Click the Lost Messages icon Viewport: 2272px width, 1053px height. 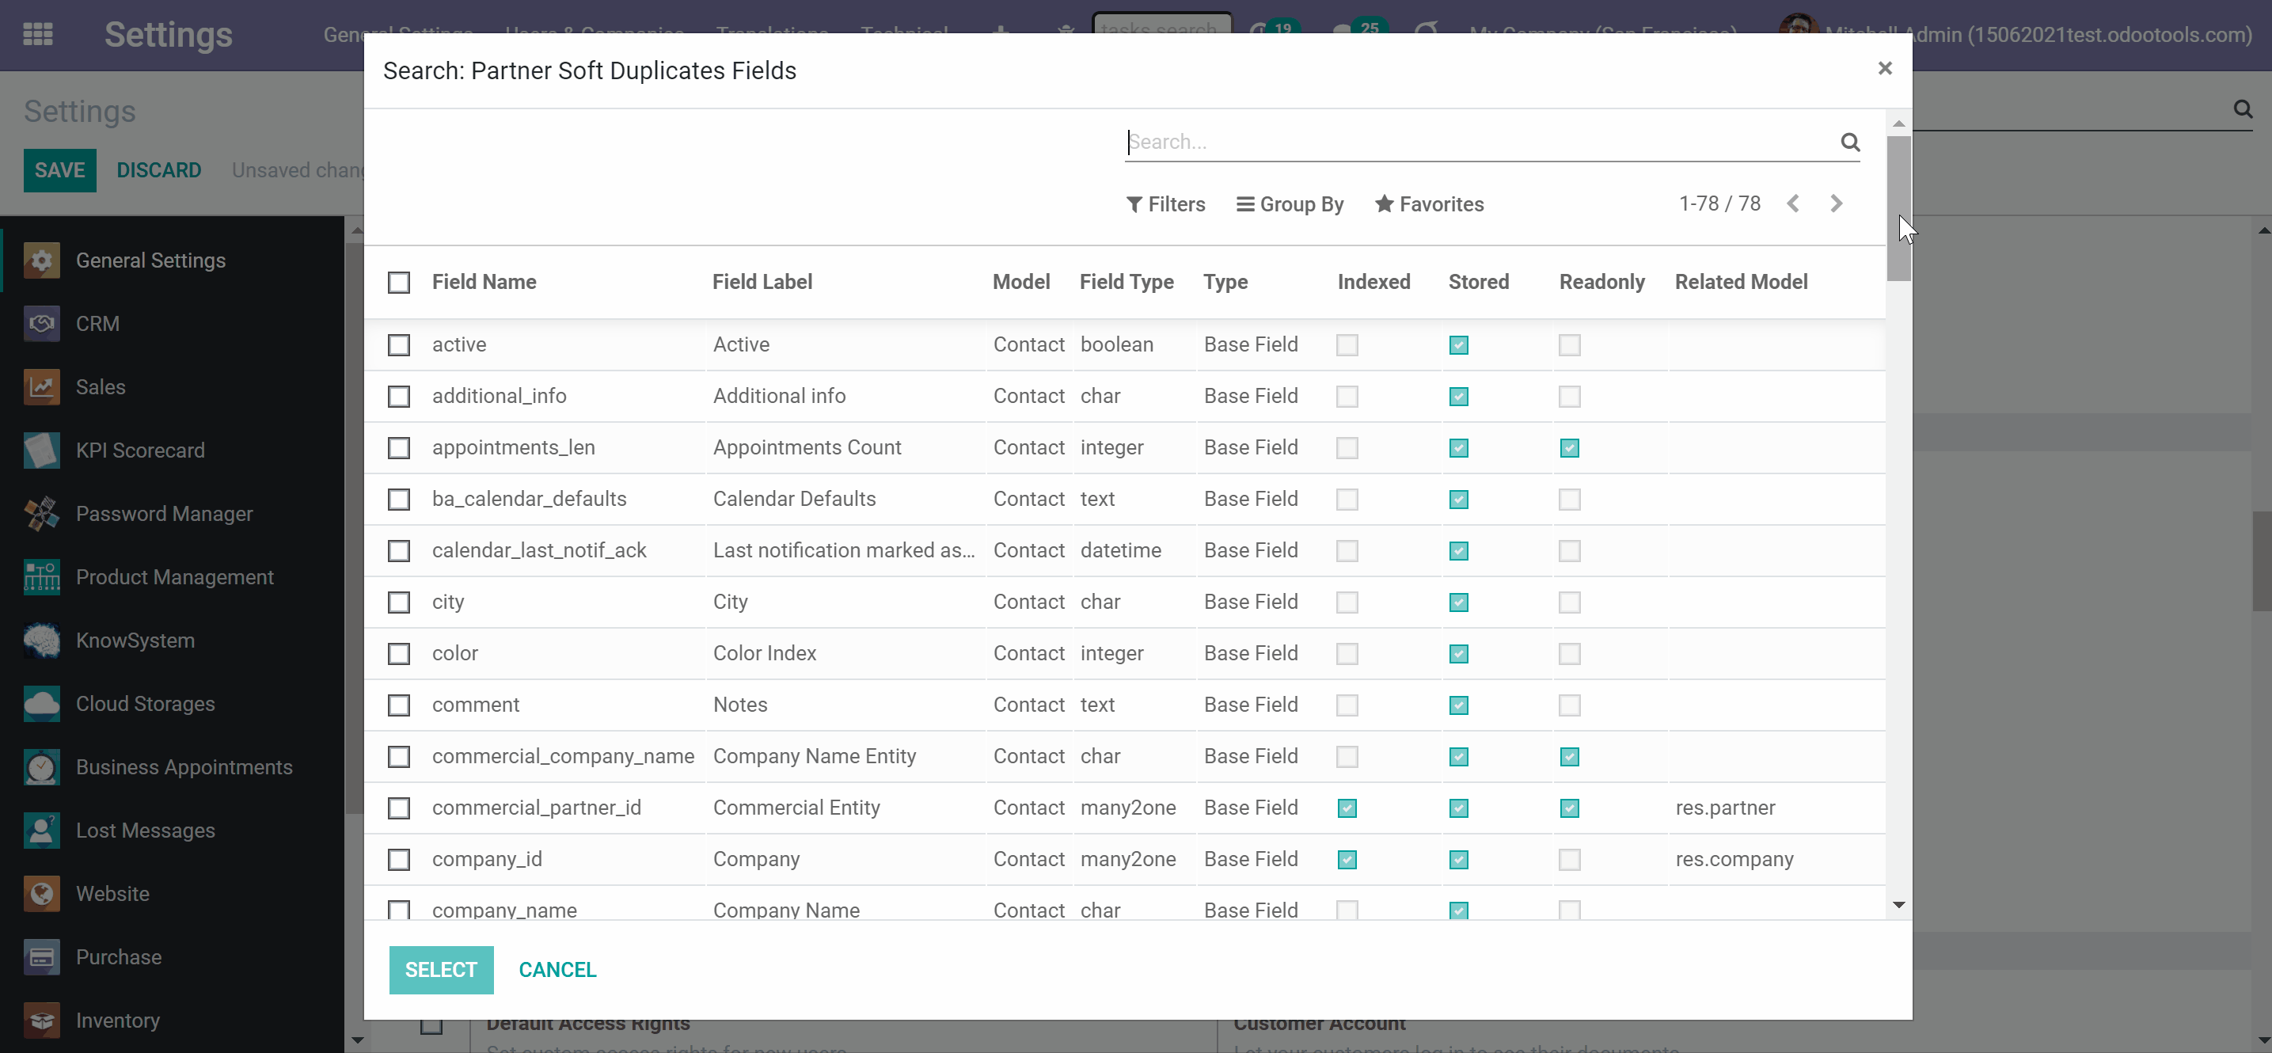[x=41, y=831]
